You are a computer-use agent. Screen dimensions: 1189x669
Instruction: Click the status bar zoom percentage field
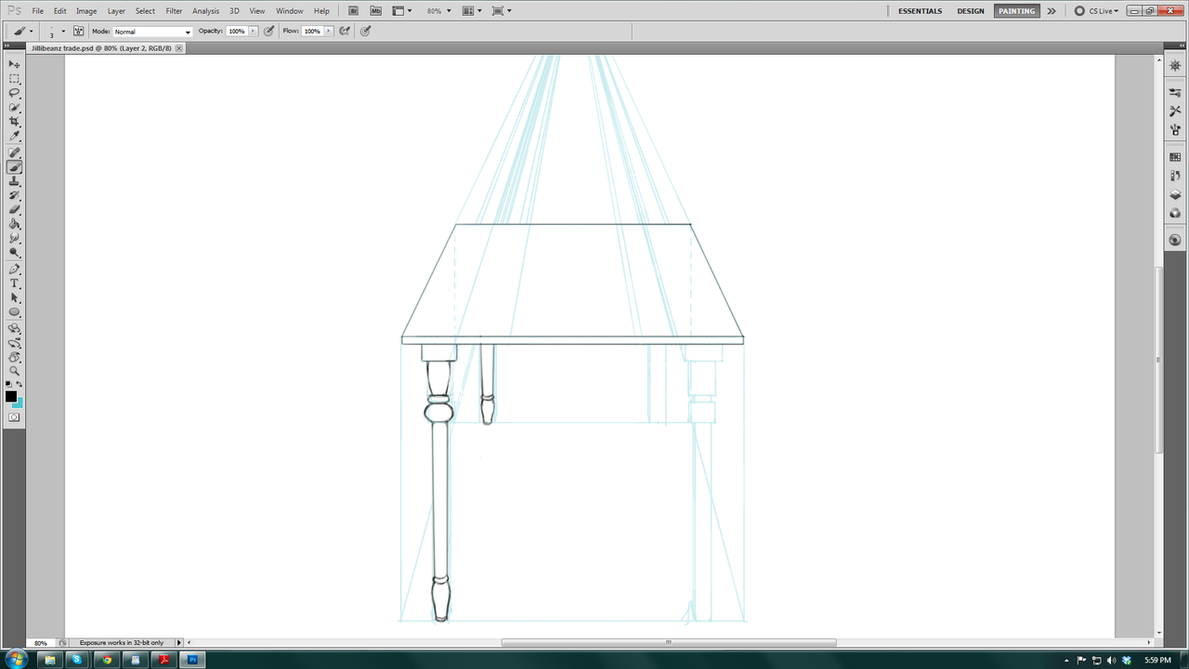(x=41, y=643)
